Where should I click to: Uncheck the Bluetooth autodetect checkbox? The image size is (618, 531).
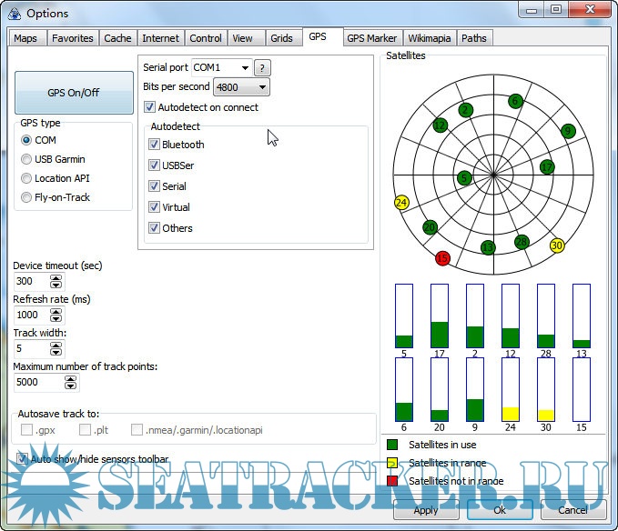click(x=154, y=145)
